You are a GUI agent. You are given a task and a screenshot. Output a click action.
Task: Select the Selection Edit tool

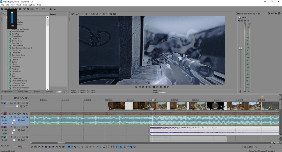tap(78, 147)
